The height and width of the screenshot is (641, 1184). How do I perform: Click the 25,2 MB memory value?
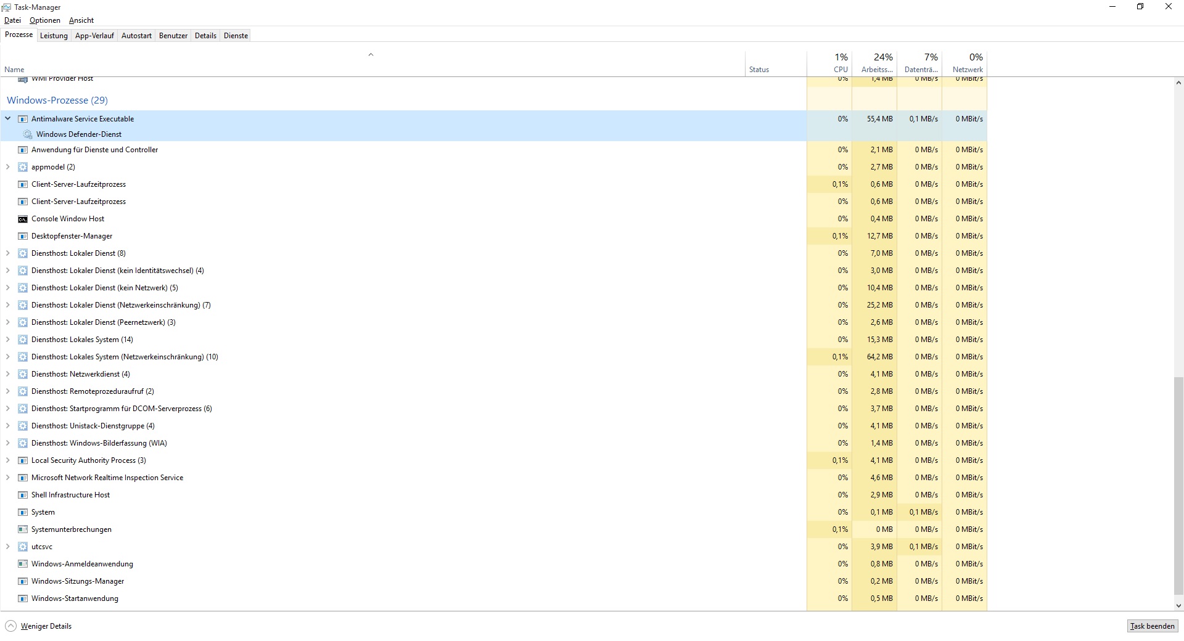click(x=879, y=305)
